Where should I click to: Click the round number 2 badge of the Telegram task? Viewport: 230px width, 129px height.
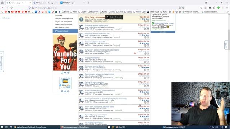coord(81,19)
